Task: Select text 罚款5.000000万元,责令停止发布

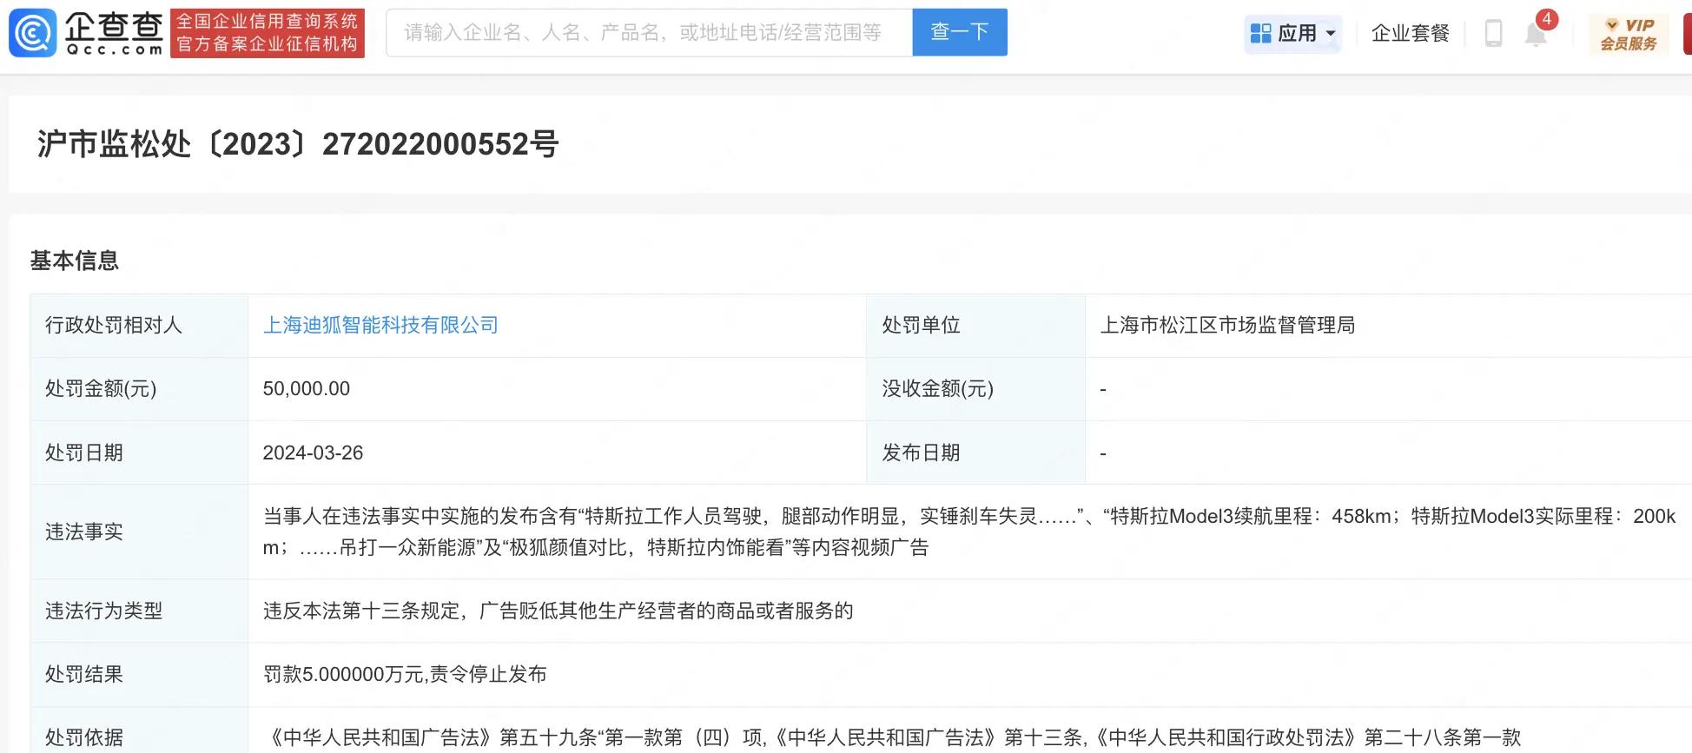Action: pyautogui.click(x=405, y=674)
